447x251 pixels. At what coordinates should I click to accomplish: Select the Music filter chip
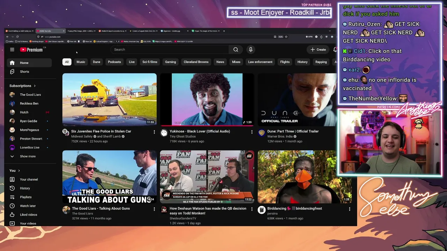(x=81, y=62)
